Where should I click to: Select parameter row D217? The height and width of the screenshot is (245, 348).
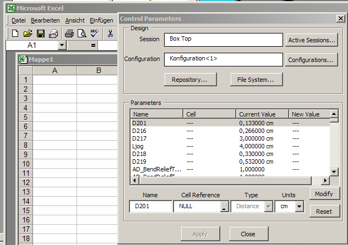[x=230, y=138]
